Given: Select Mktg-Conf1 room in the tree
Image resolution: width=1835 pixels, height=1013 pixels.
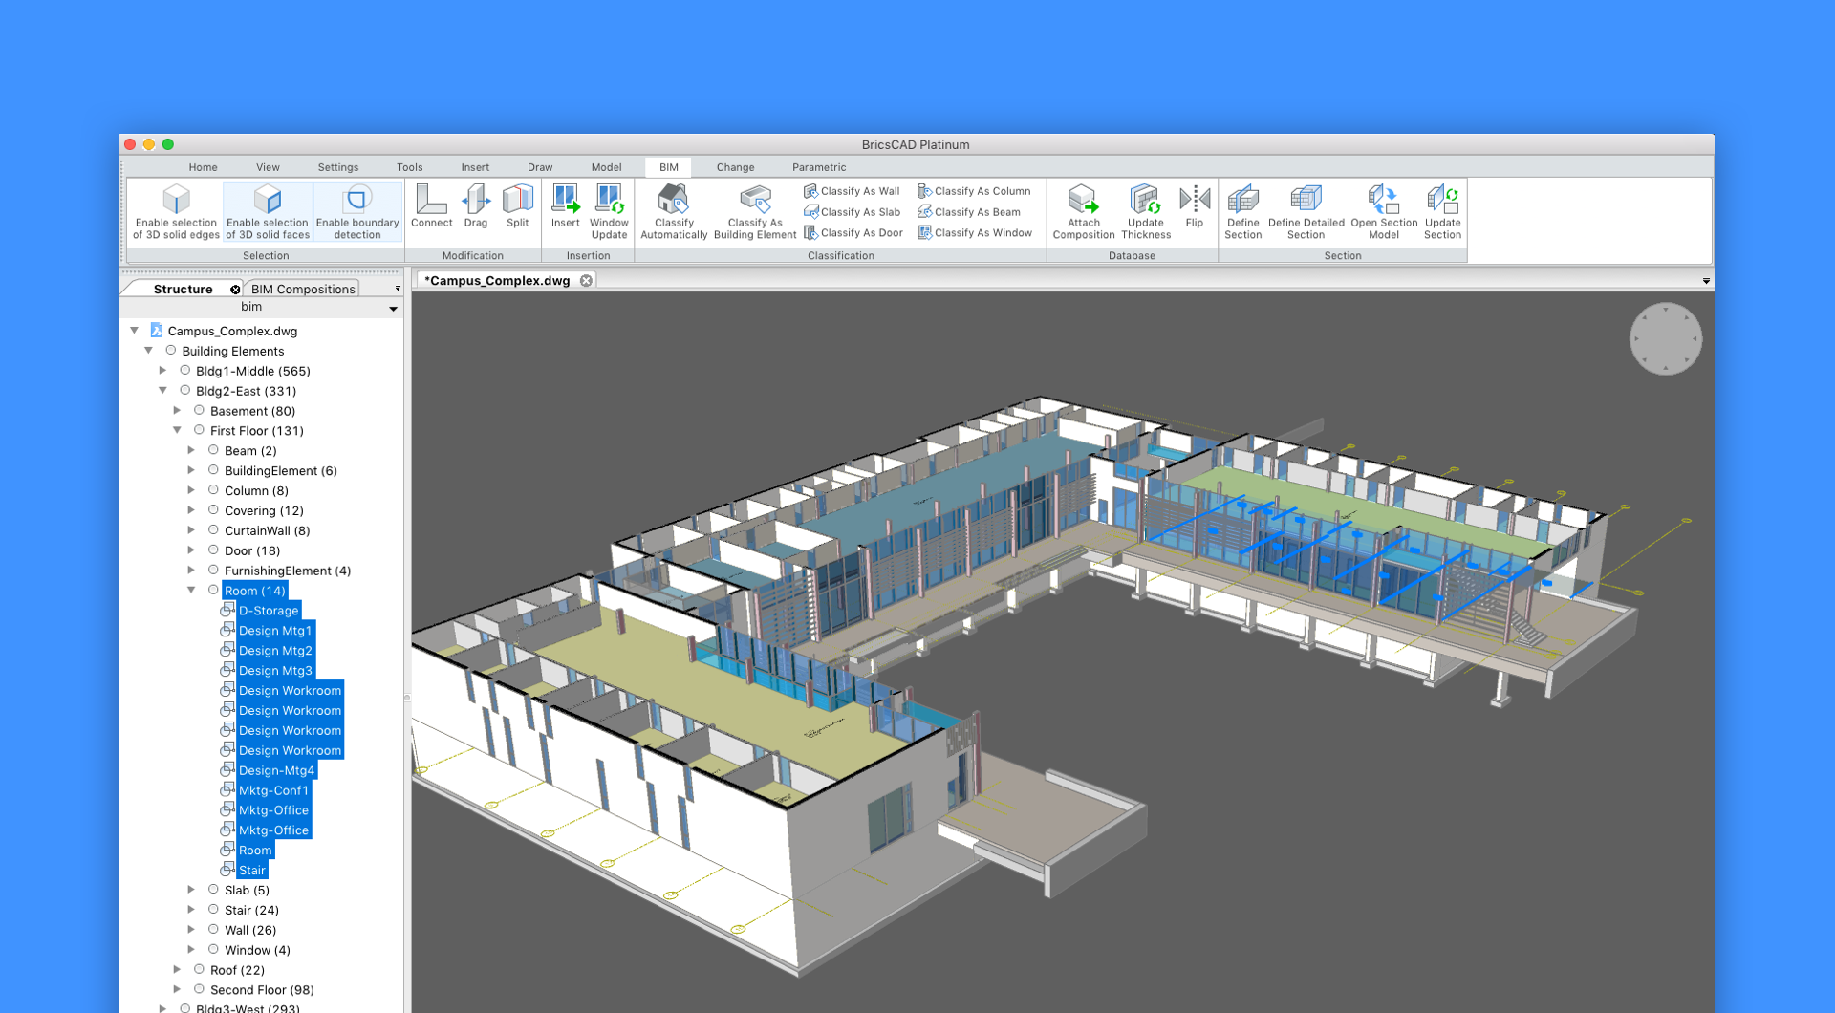Looking at the screenshot, I should tap(273, 790).
